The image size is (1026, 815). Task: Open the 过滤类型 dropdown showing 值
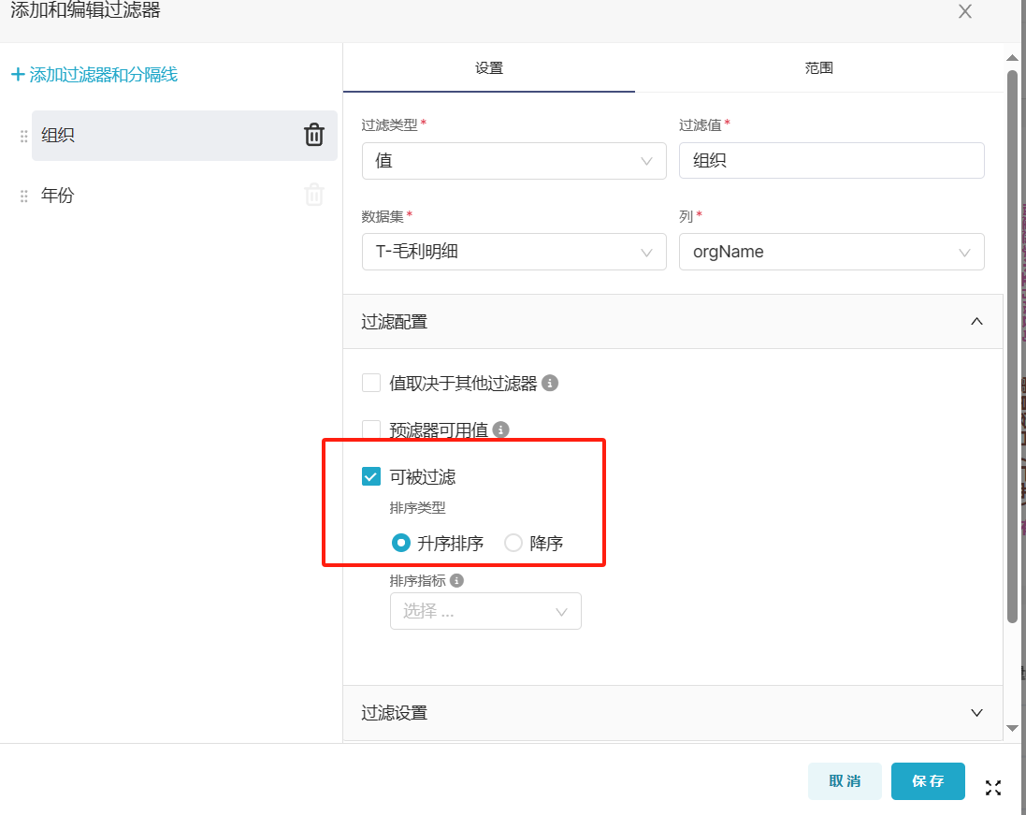tap(513, 160)
